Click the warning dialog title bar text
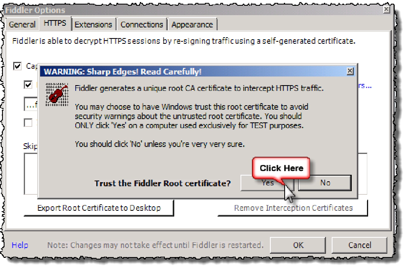Screen dimensions: 409x273 point(123,72)
